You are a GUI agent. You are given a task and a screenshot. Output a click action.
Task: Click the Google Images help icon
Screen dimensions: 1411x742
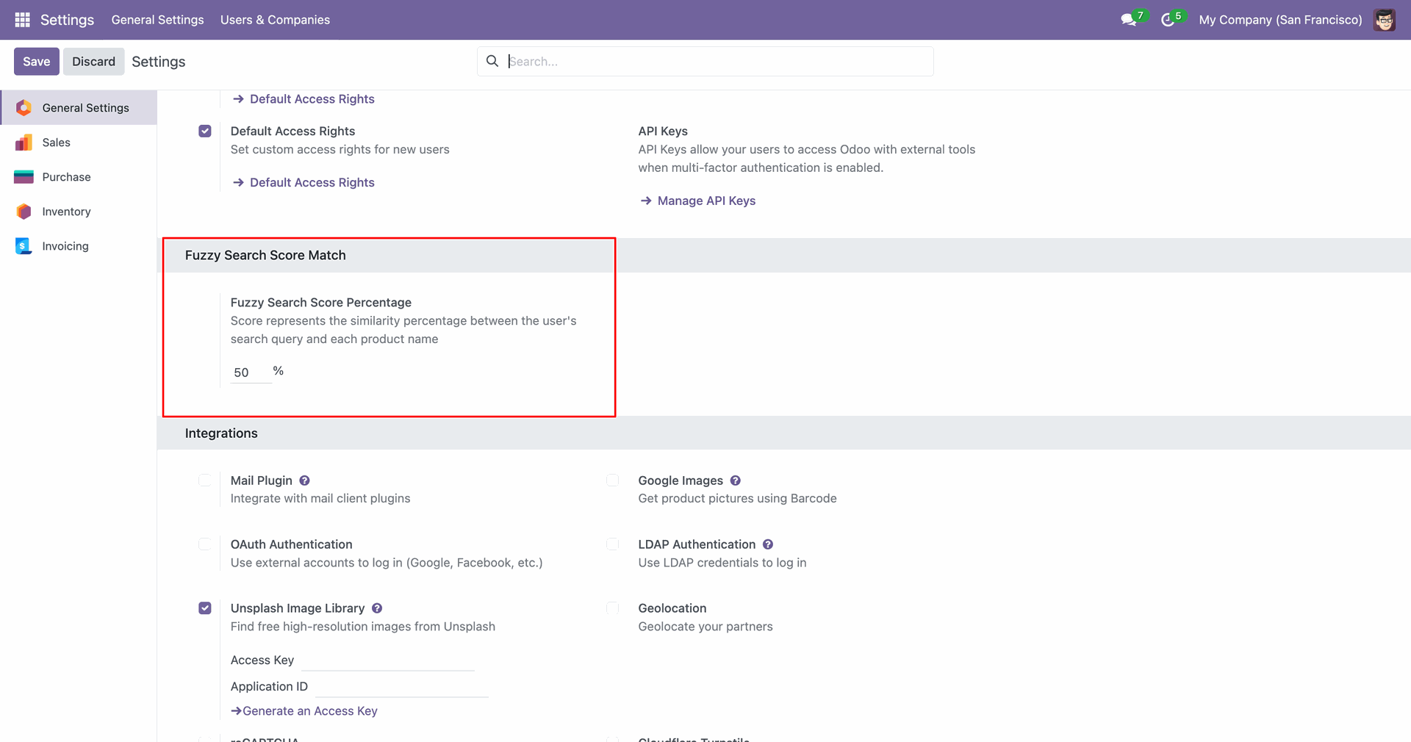pyautogui.click(x=735, y=480)
